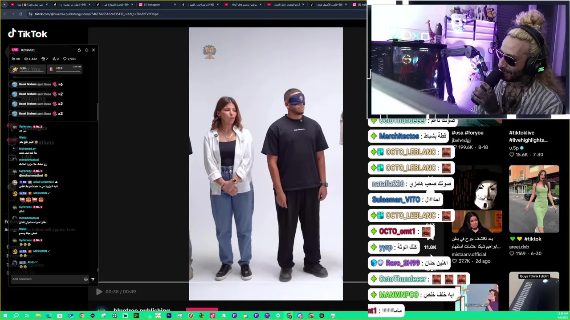The height and width of the screenshot is (320, 570).
Task: Click the lock icon in the live overlay
Action: pyautogui.click(x=79, y=50)
